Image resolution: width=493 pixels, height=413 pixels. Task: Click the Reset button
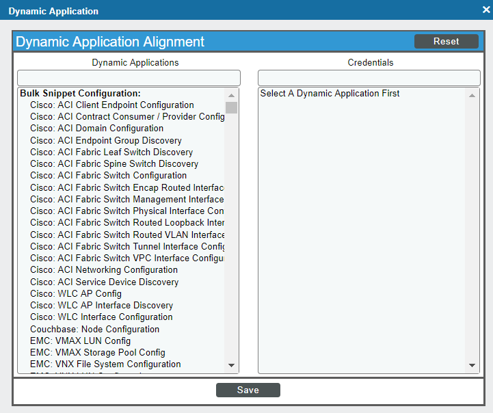point(446,41)
